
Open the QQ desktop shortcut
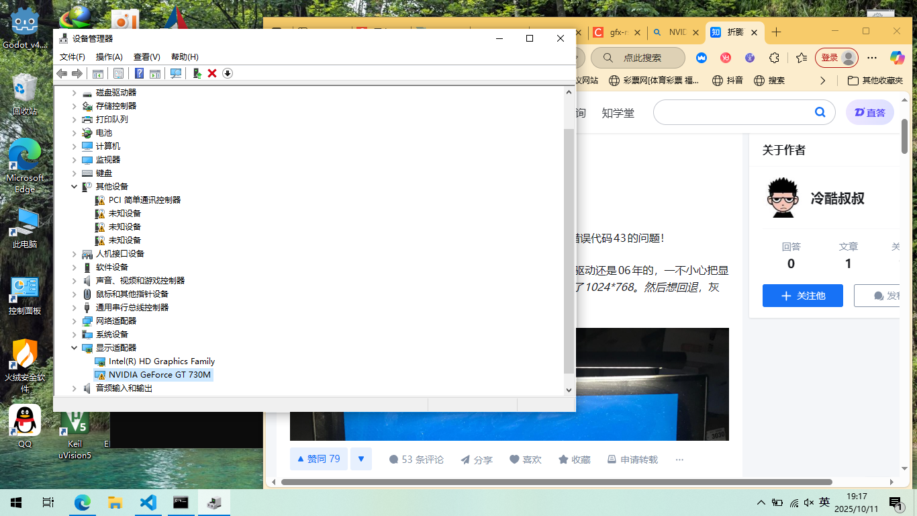25,427
